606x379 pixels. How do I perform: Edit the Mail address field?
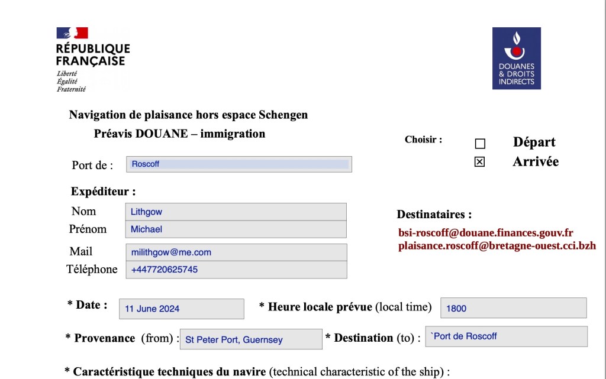(x=236, y=252)
